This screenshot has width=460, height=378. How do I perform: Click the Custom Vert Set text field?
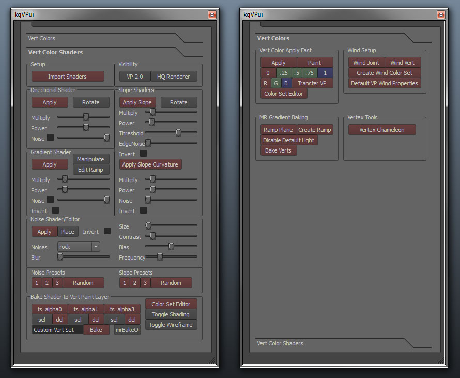click(57, 330)
